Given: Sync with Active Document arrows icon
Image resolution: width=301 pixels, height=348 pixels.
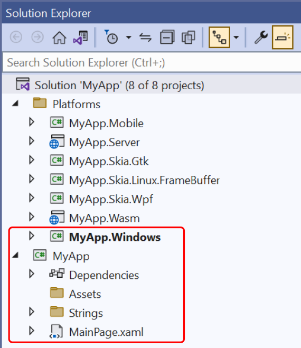Looking at the screenshot, I should [x=145, y=37].
